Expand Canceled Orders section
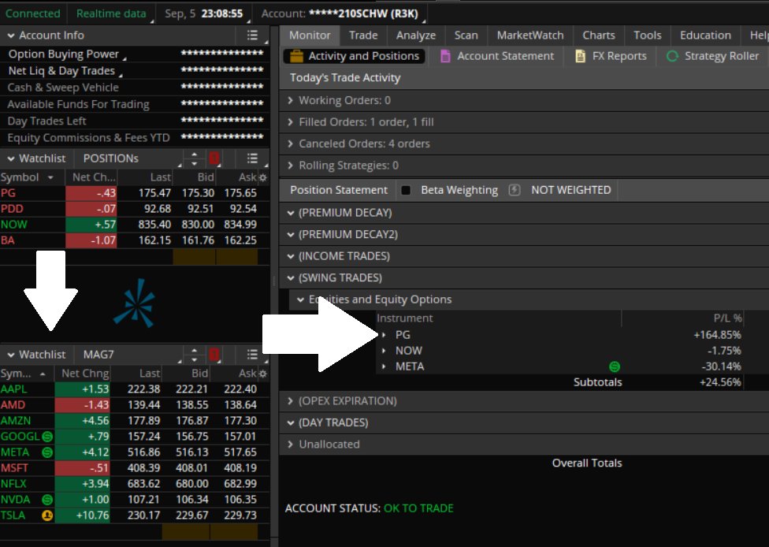 [x=290, y=143]
